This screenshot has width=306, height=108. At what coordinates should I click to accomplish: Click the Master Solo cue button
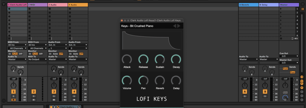click(x=285, y=92)
